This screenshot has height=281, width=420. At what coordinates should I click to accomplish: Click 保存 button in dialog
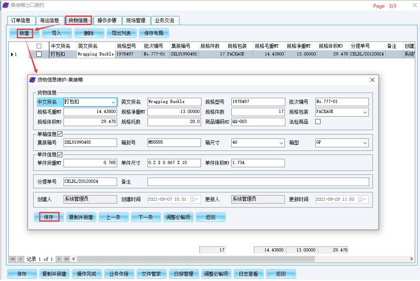point(48,217)
